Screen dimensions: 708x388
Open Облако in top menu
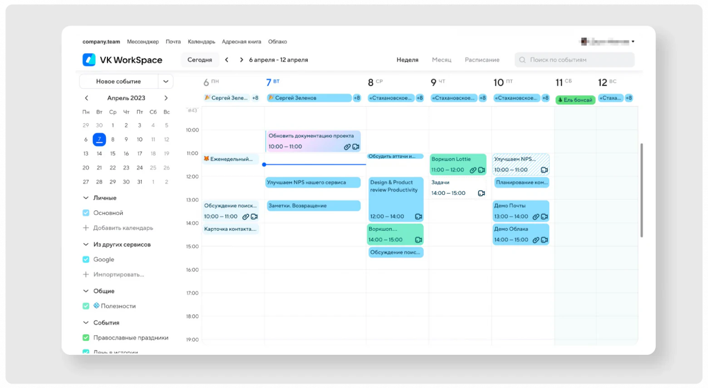click(x=277, y=42)
